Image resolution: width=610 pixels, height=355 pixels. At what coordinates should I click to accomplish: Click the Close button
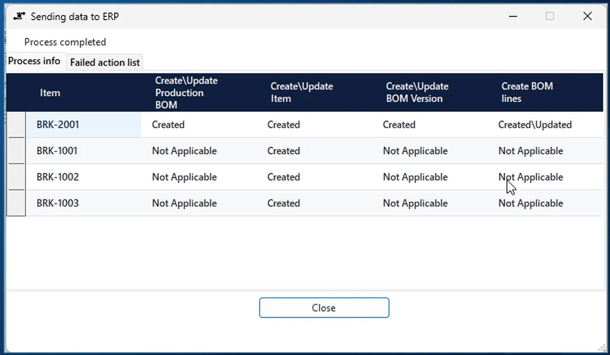coord(324,308)
